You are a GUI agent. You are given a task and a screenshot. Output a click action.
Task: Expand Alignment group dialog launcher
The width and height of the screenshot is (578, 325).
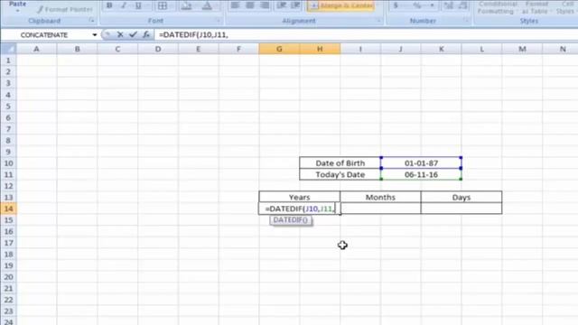coord(378,21)
